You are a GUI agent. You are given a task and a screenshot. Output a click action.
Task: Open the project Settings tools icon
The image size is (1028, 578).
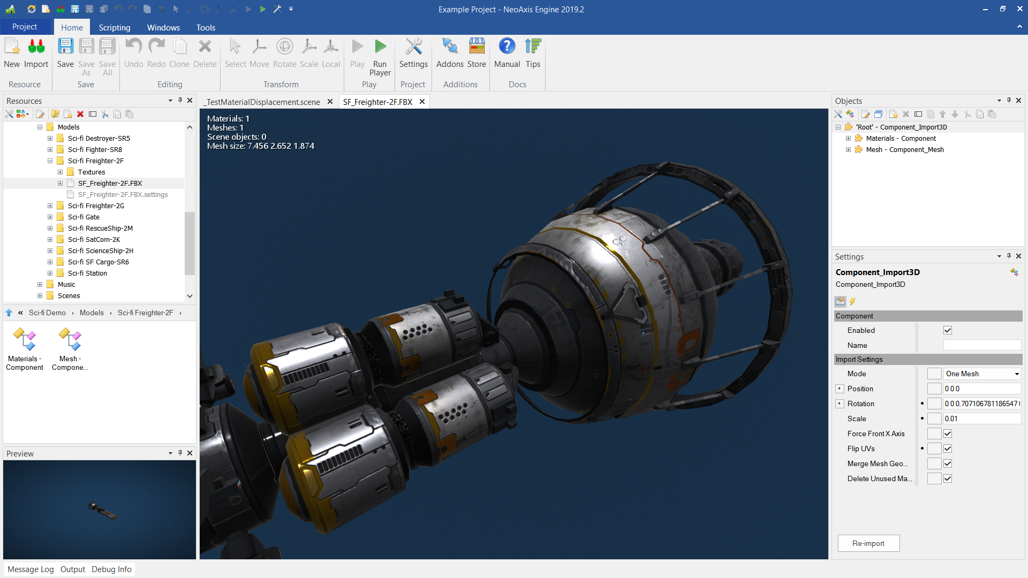[x=413, y=47]
